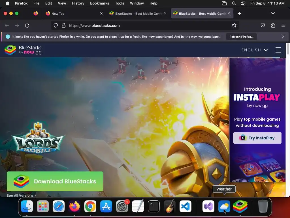The image size is (290, 218).
Task: Open the Finder icon in the Dock
Action: (x=27, y=206)
